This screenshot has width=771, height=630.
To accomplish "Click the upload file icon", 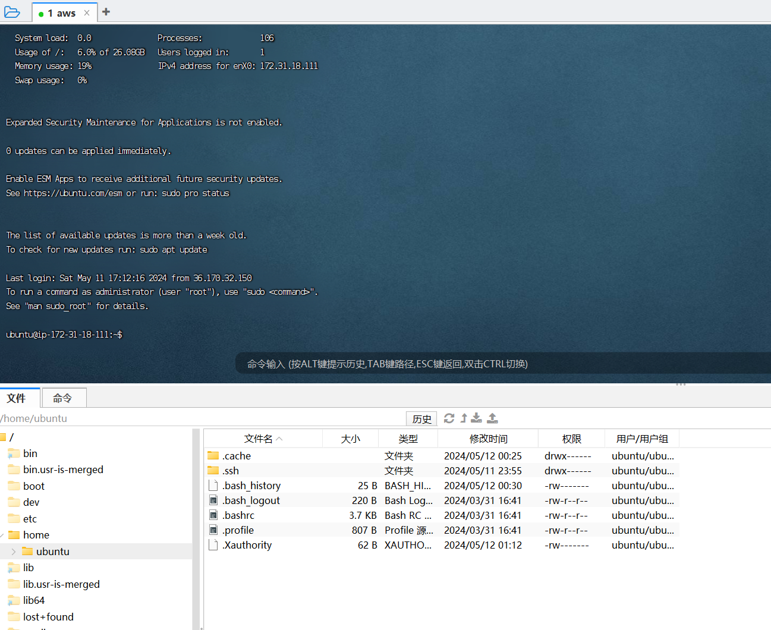I will coord(492,418).
